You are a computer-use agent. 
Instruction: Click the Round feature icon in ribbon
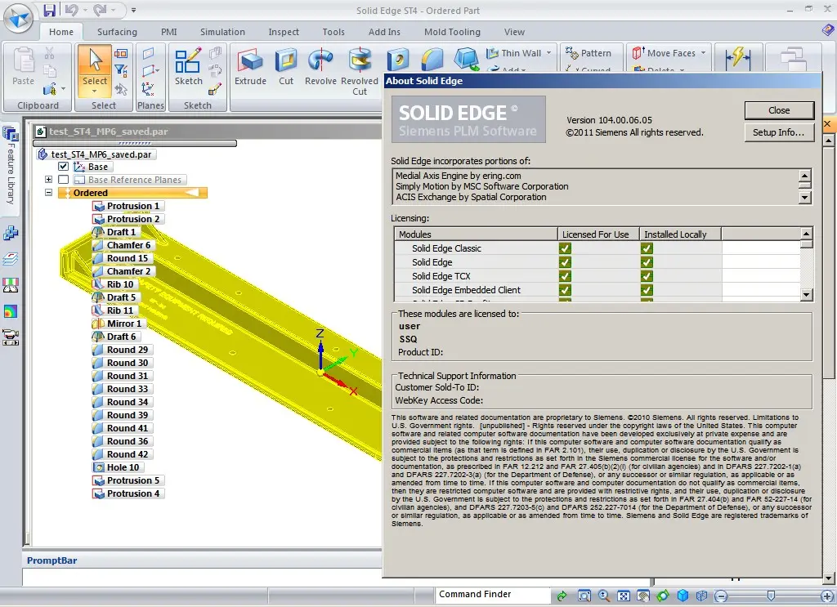(x=432, y=59)
